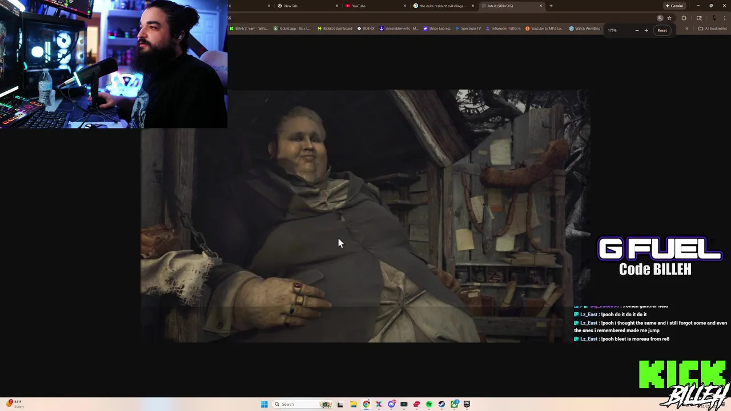Close the YouTube tab

coord(405,6)
